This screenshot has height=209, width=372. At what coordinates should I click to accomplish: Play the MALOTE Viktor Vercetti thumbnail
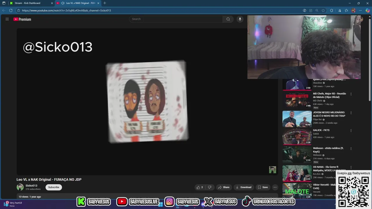(297, 191)
